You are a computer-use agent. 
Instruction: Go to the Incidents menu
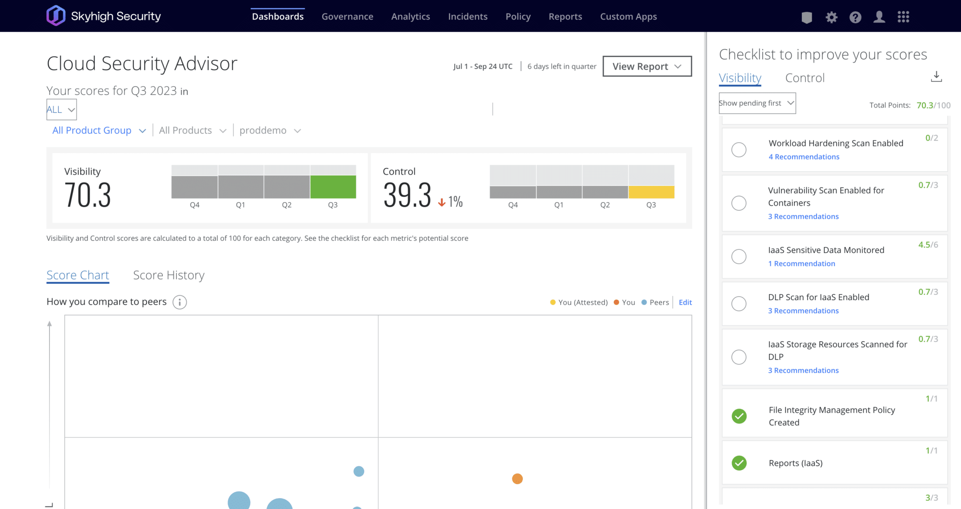tap(467, 16)
